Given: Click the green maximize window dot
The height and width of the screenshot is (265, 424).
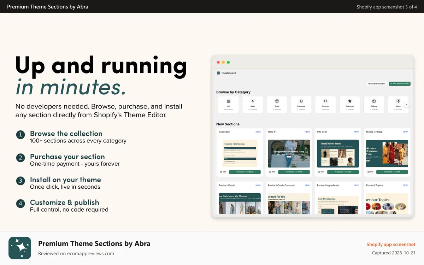Looking at the screenshot, I should point(228,62).
